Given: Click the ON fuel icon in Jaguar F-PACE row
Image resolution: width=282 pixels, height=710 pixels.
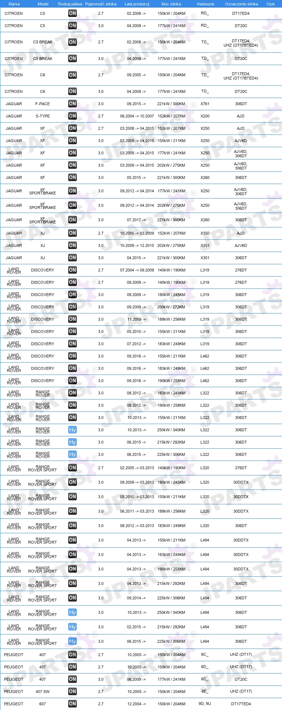Looking at the screenshot, I should coord(72,104).
